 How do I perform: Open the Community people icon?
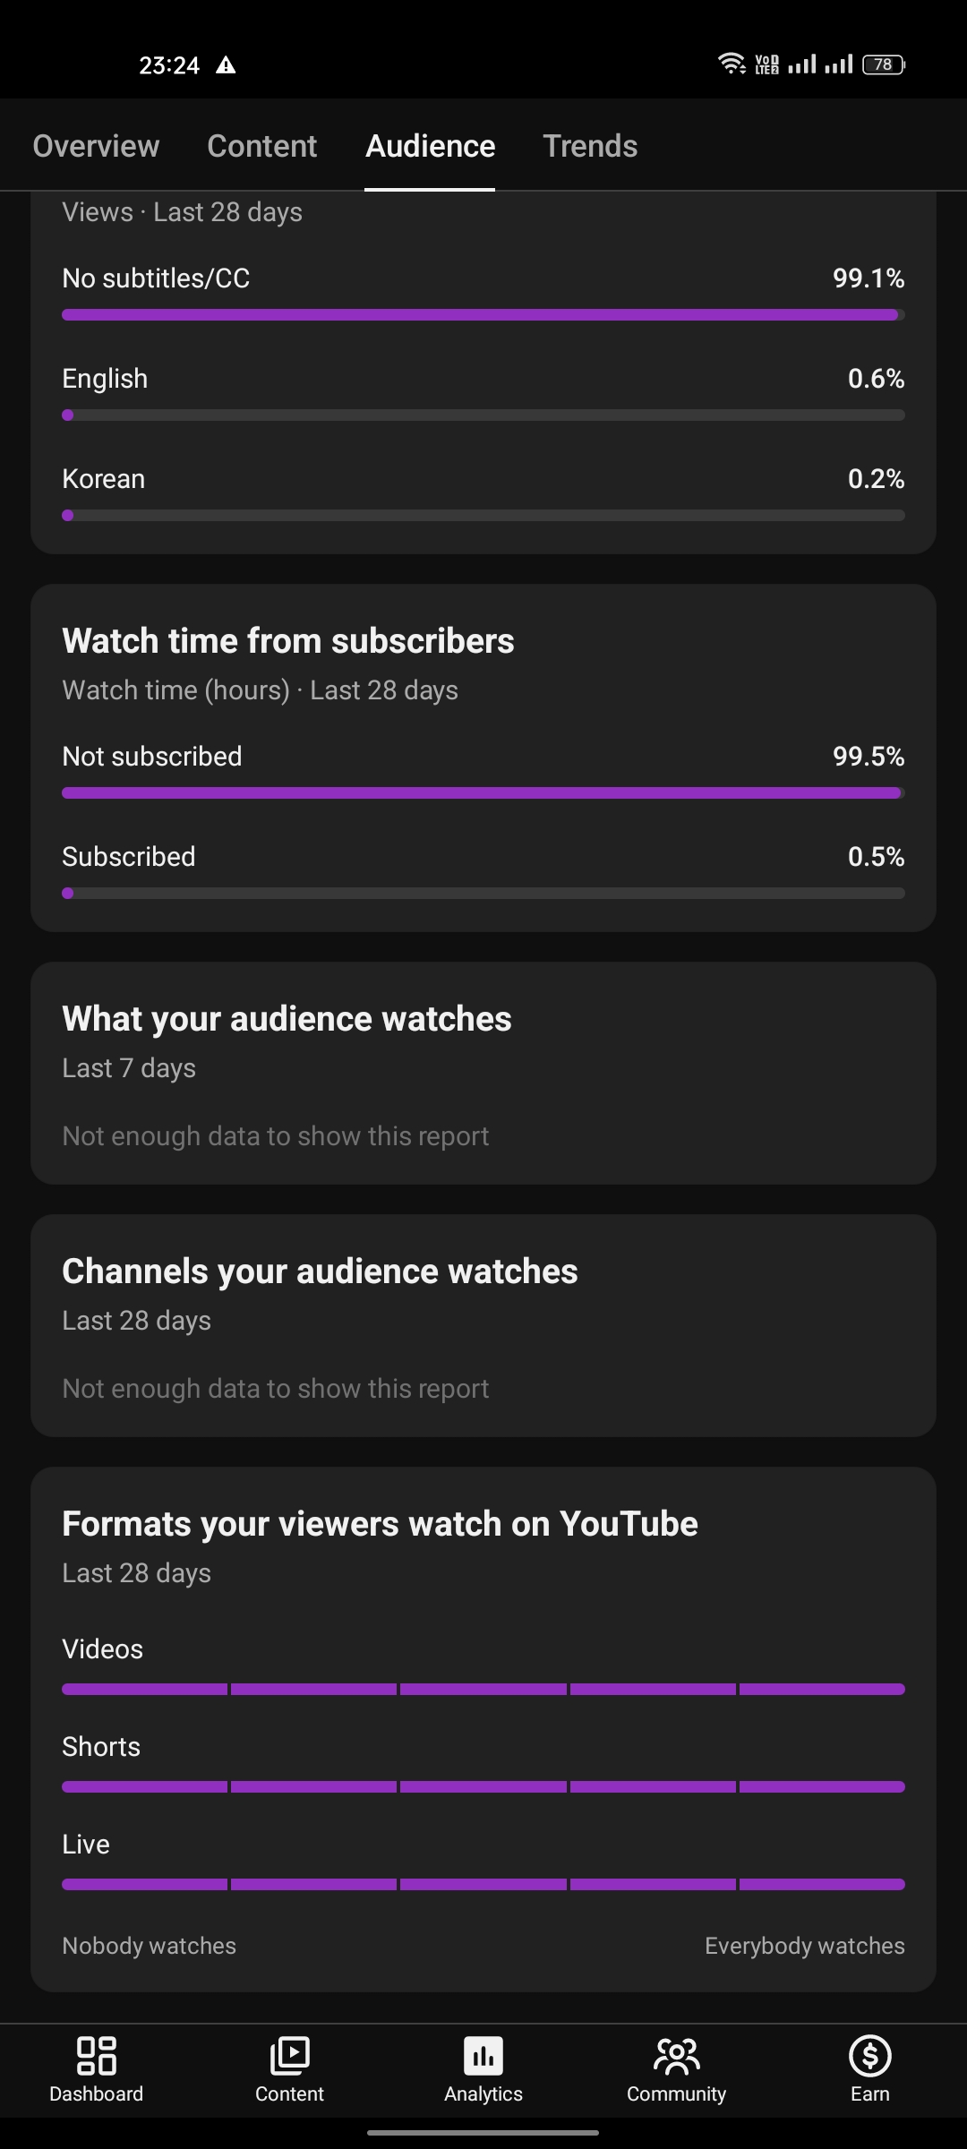point(677,2056)
